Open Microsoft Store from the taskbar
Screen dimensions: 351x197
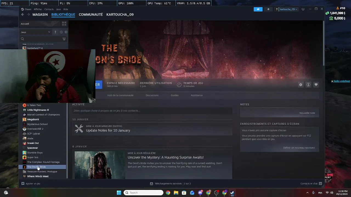coord(184,193)
